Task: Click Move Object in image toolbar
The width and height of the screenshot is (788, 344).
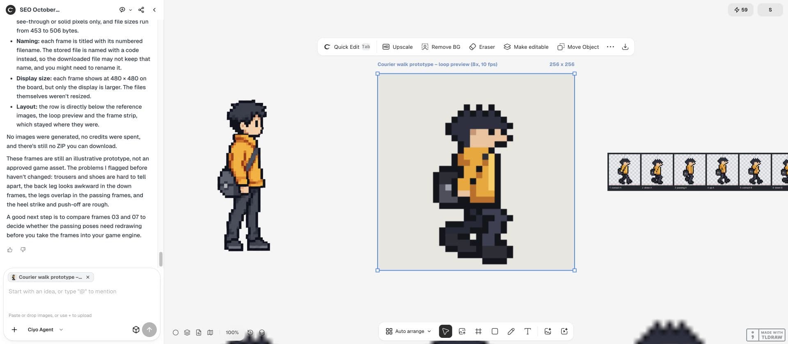Action: coord(578,47)
